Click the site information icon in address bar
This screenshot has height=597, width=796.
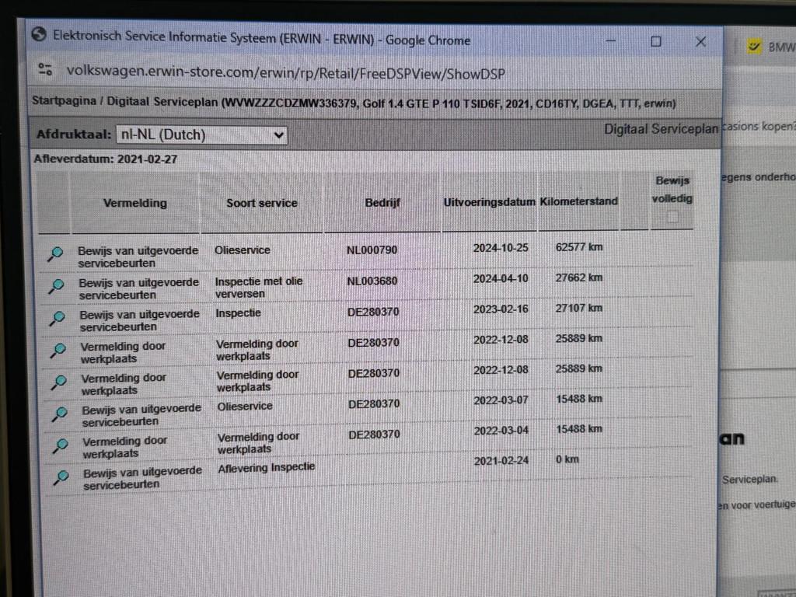(45, 70)
